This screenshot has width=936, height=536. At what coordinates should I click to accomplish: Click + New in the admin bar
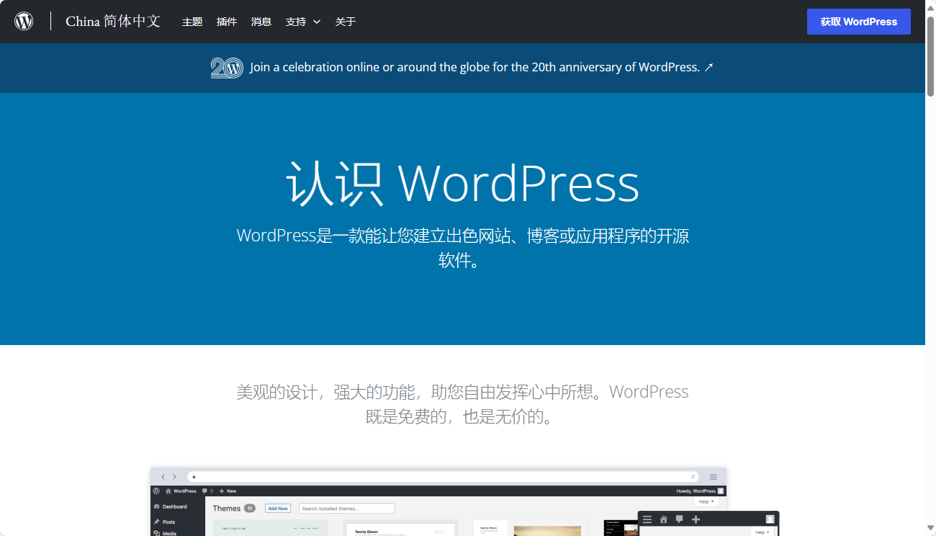coord(228,491)
